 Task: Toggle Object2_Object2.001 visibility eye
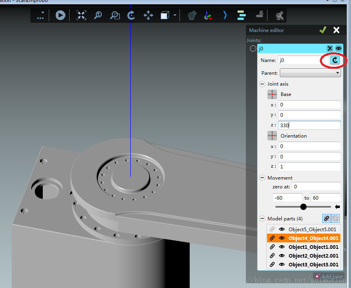click(282, 256)
